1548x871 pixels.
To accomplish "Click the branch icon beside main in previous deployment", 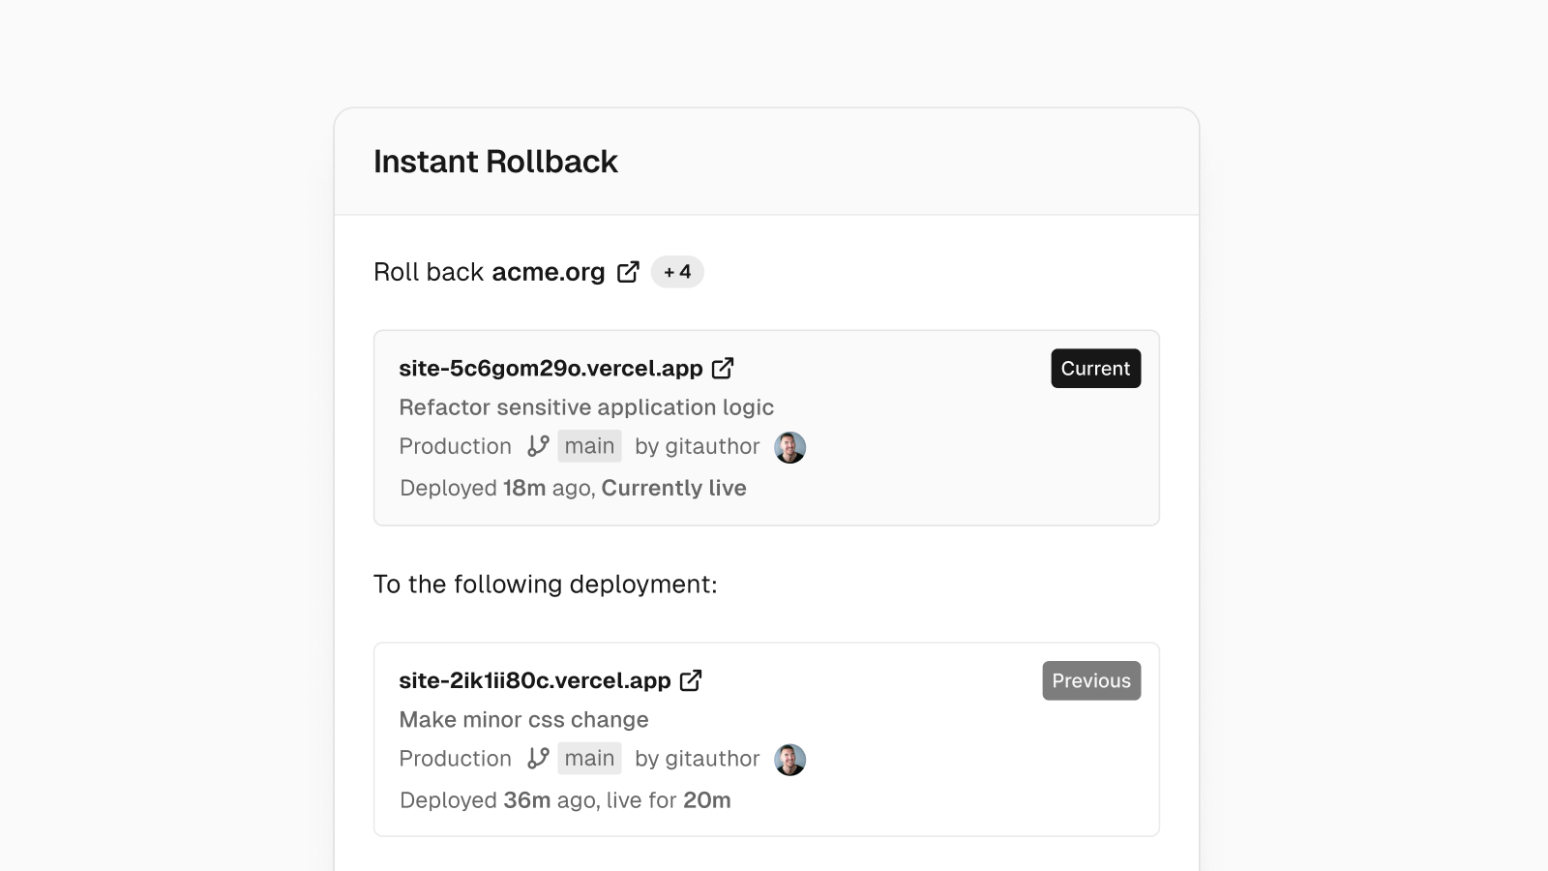I will (x=538, y=759).
